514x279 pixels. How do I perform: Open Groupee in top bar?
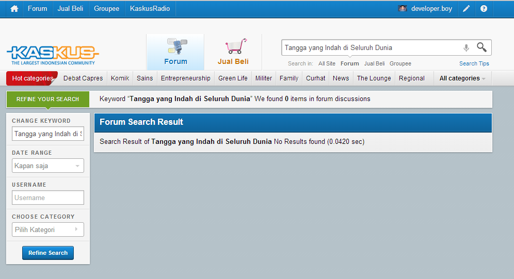click(x=106, y=9)
